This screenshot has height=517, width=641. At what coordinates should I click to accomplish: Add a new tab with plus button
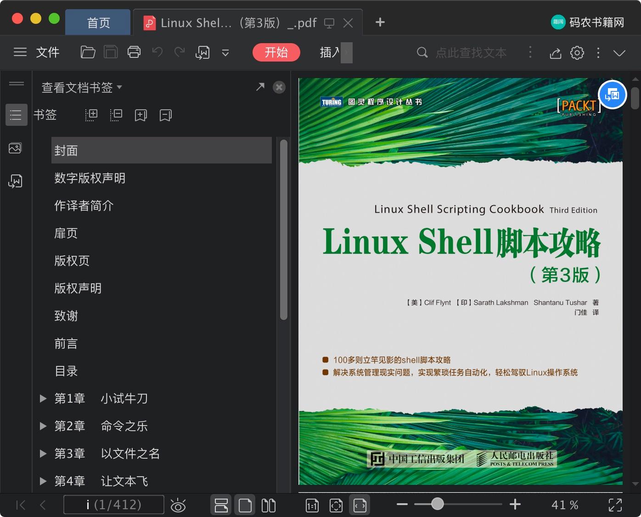(x=380, y=22)
